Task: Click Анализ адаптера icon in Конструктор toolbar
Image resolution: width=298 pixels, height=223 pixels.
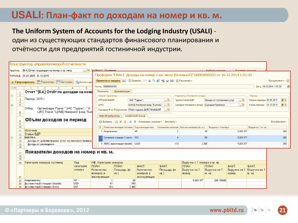Action: click(x=77, y=82)
